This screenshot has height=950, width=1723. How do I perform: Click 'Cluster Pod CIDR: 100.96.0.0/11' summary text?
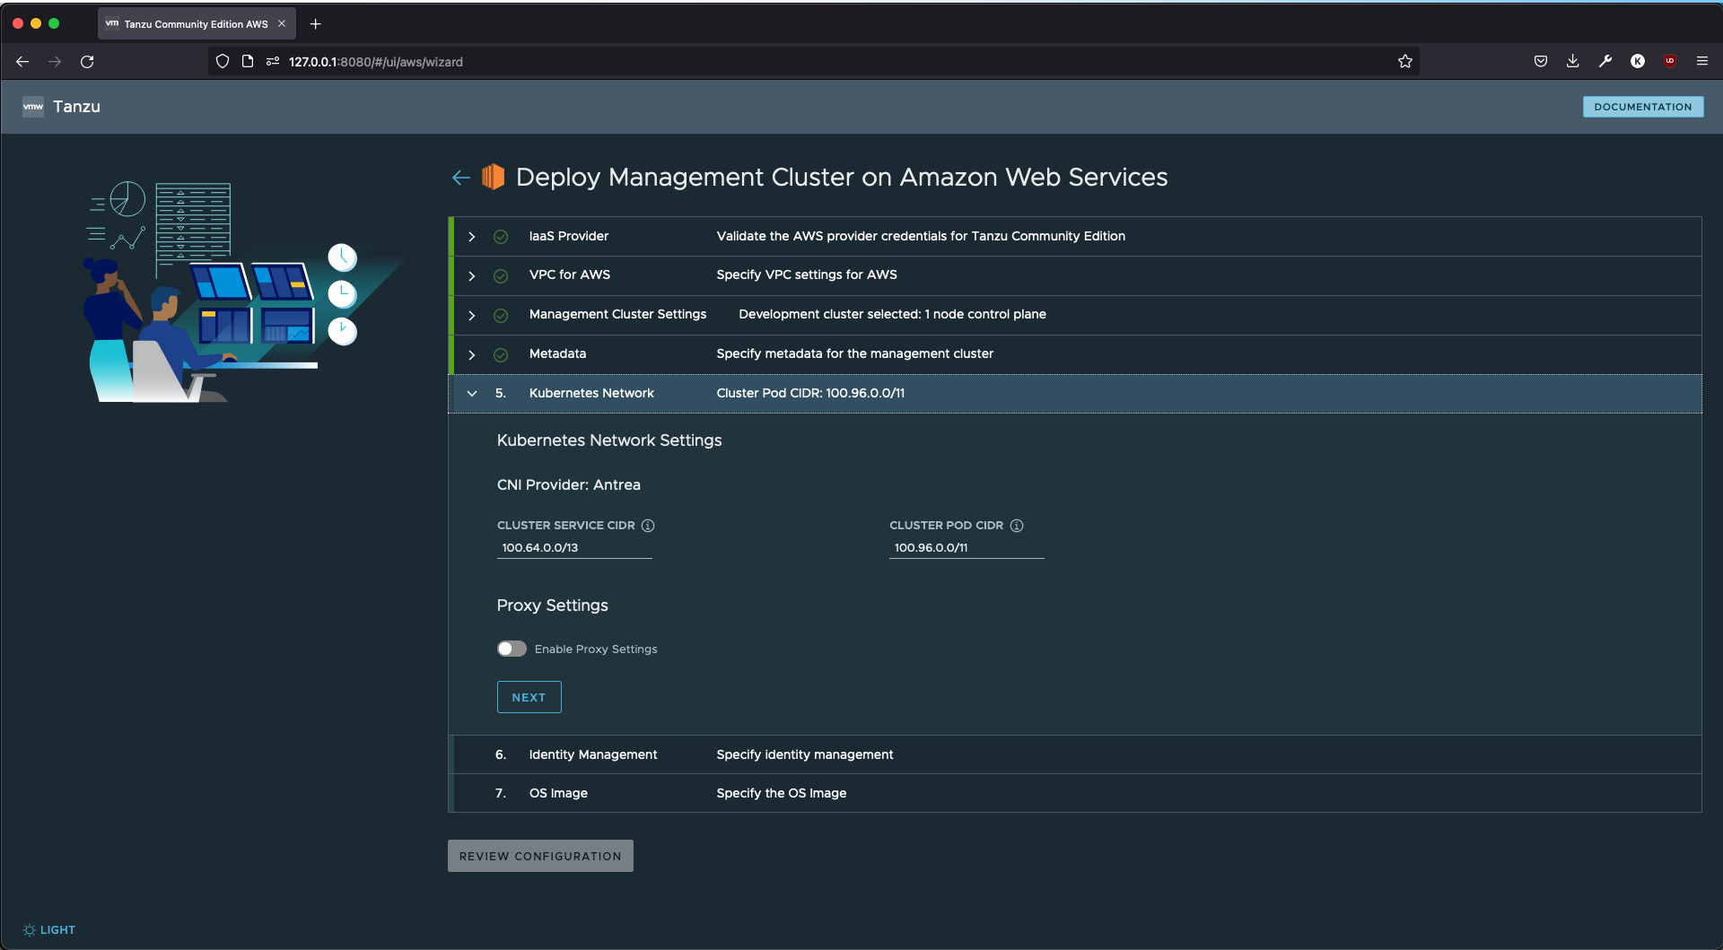click(810, 393)
